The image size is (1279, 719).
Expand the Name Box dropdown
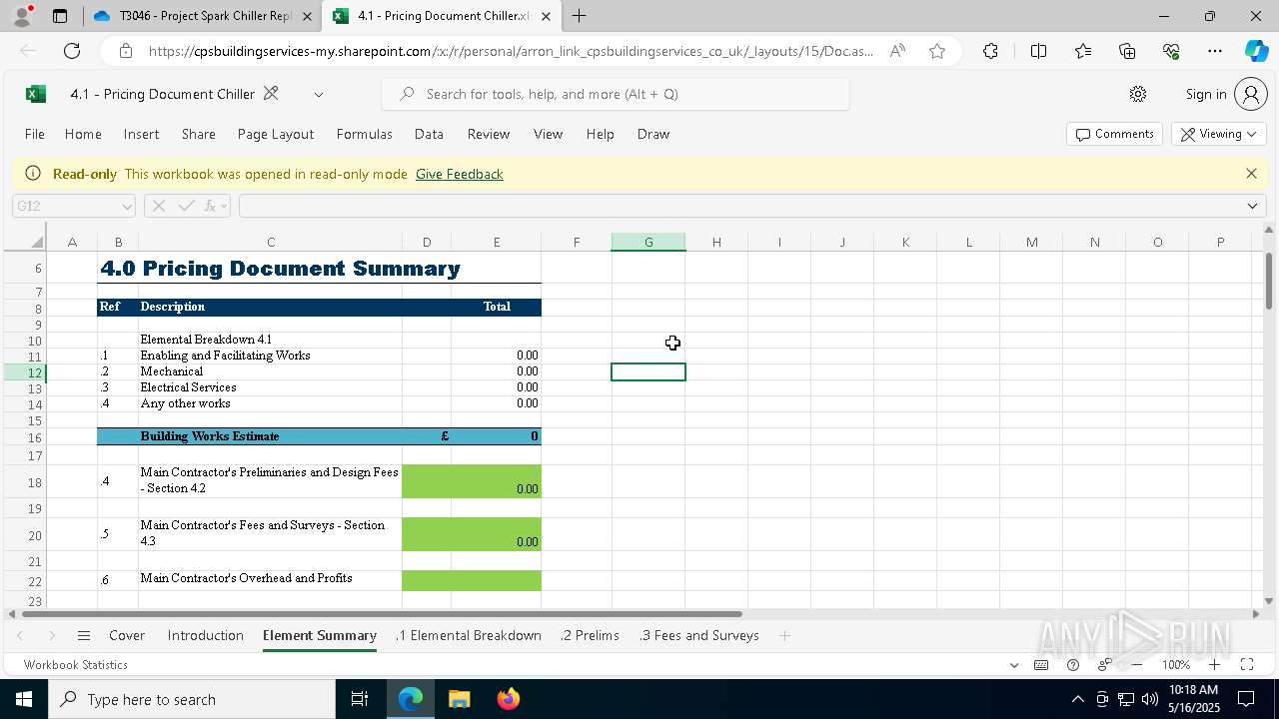[127, 206]
